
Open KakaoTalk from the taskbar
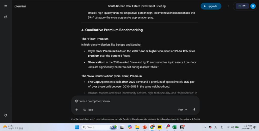pos(160,127)
